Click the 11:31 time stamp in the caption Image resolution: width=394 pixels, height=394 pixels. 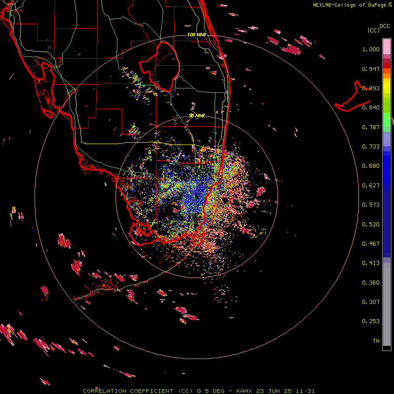305,391
